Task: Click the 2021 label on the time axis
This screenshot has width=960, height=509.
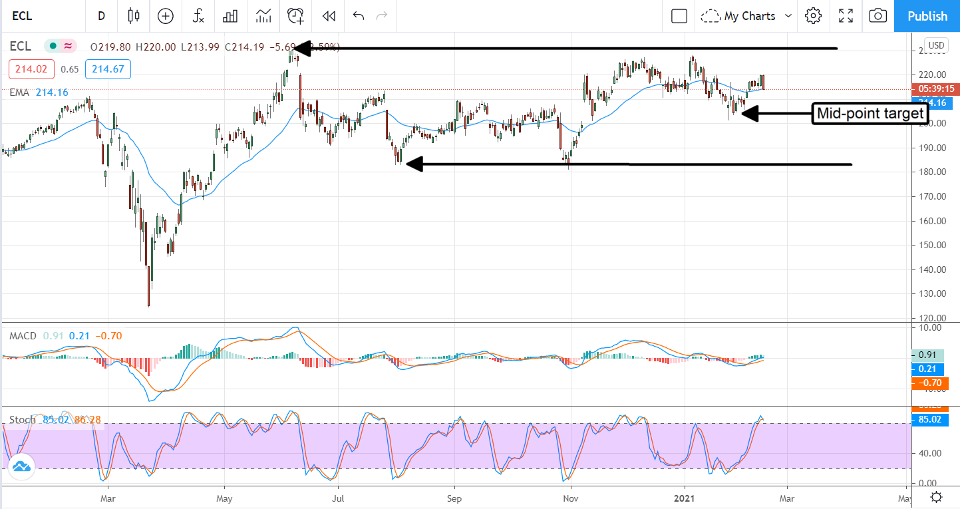Action: tap(685, 497)
